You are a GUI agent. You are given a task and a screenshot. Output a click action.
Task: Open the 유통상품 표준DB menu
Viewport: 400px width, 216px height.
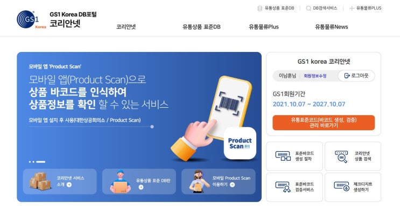coord(201,27)
